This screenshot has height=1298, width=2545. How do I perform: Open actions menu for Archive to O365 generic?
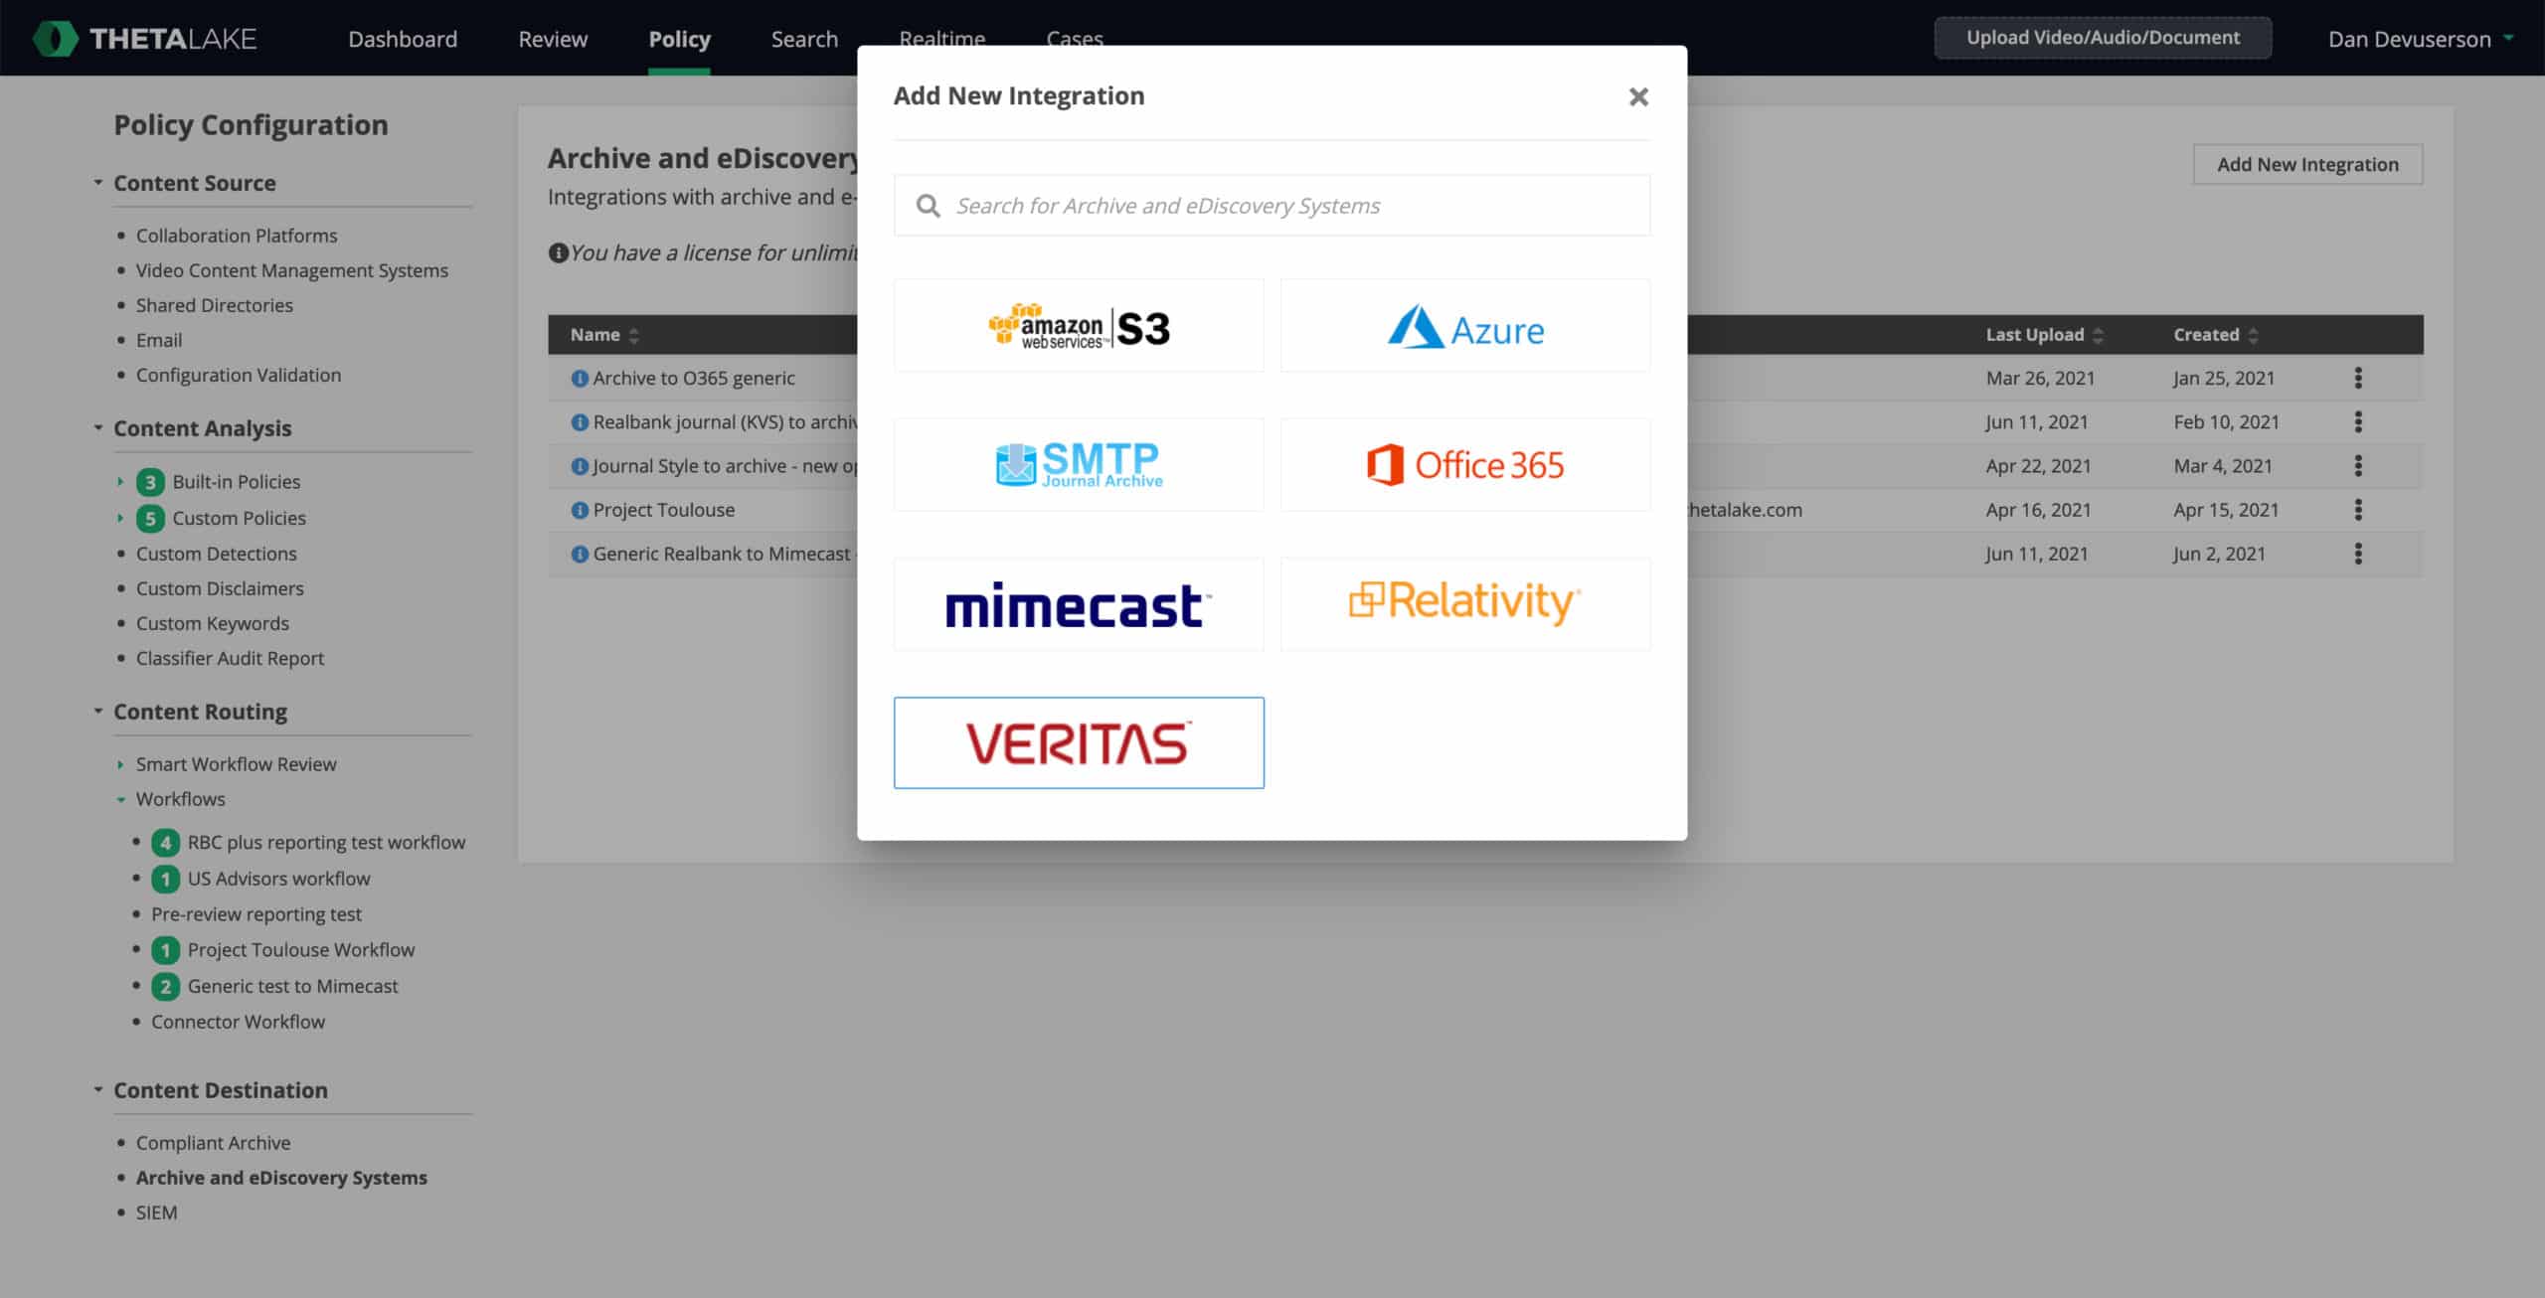2358,378
